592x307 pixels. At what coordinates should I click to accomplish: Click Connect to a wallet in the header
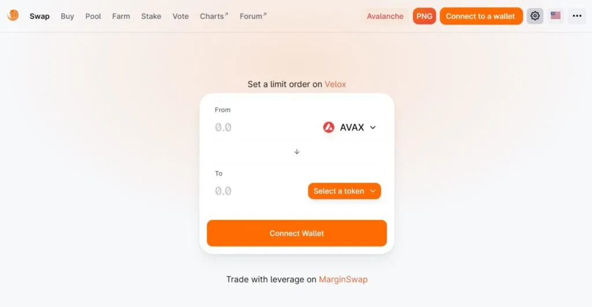(x=481, y=16)
